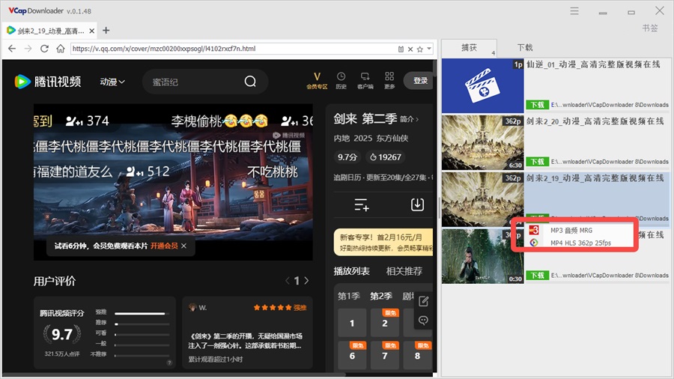
Task: Click the customer service chat icon
Action: tap(423, 321)
